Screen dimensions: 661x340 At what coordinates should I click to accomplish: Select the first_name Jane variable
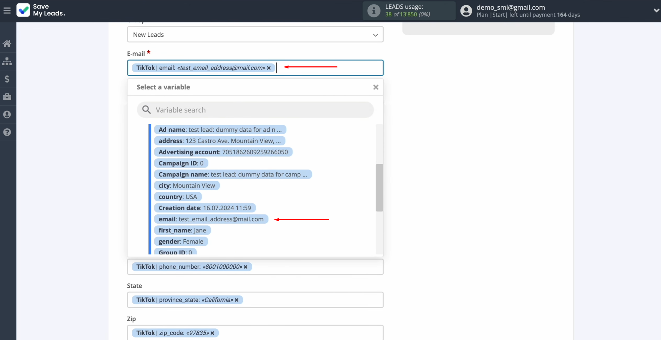point(182,230)
